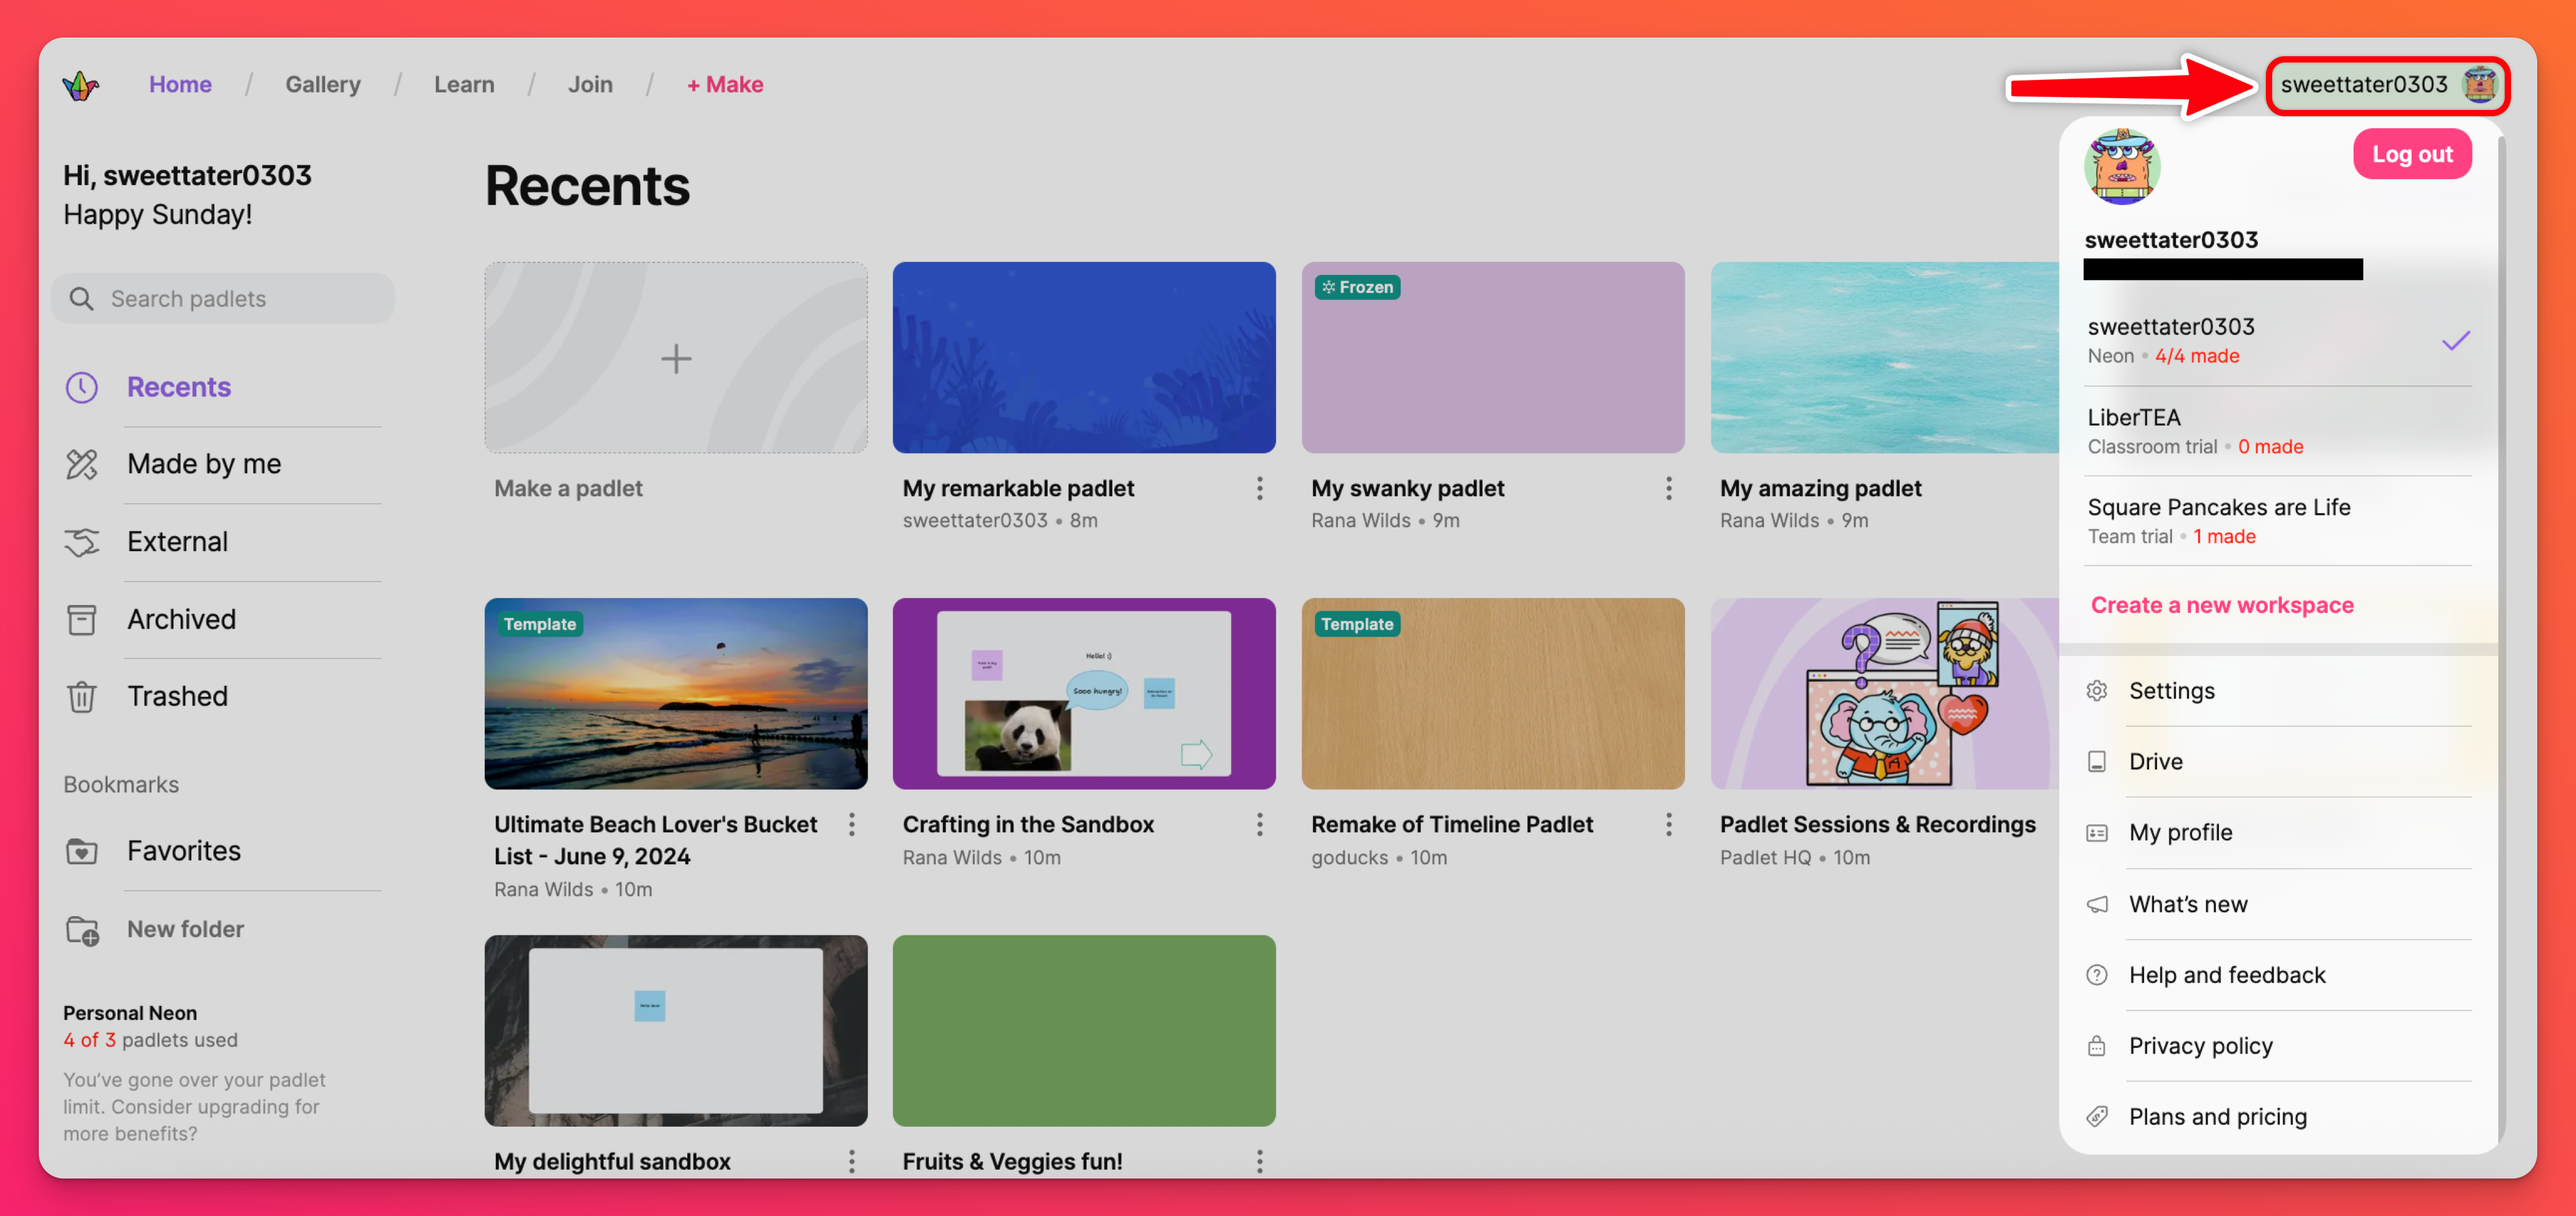Open options for Crafting in the Sandbox
The height and width of the screenshot is (1216, 2576).
1260,825
